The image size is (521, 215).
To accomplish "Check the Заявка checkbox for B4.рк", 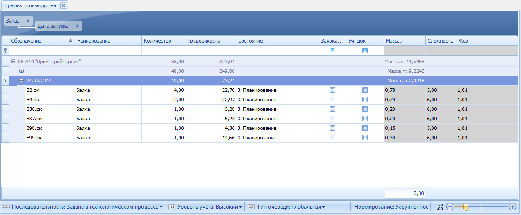I will (332, 100).
